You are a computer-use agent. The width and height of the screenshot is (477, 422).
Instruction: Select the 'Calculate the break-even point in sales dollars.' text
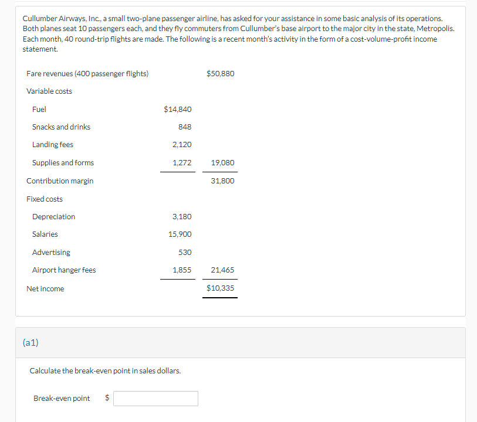(105, 370)
